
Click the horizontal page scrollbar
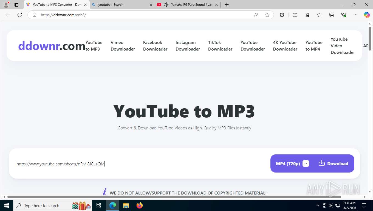[174, 197]
